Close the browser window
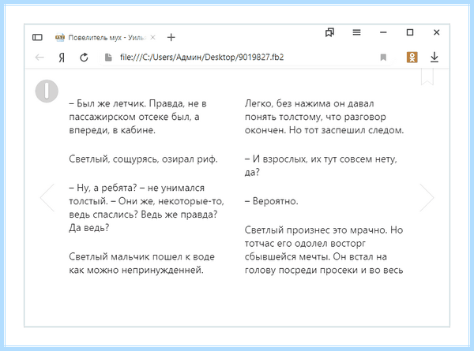474x351 pixels. (437, 32)
